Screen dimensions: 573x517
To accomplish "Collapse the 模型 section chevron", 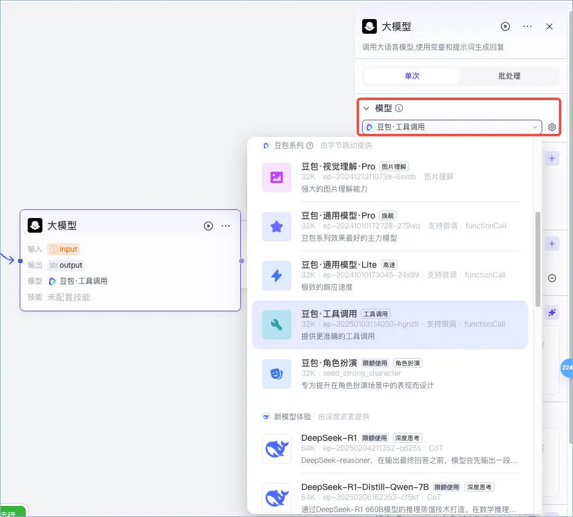I will click(x=366, y=108).
